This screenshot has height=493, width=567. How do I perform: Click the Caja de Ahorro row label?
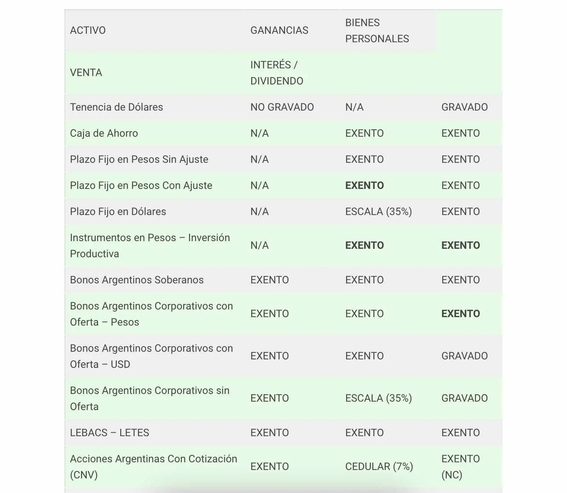coord(104,133)
